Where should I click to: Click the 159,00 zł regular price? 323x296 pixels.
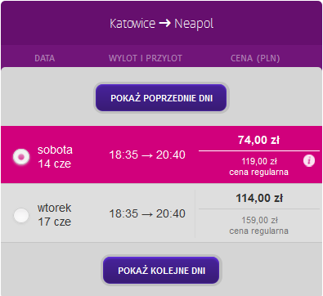point(259,220)
